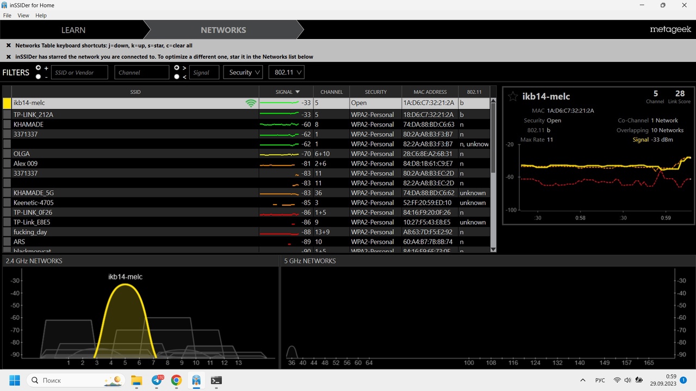Screen dimensions: 696x391
Task: Open the Security filter dropdown
Action: point(243,72)
